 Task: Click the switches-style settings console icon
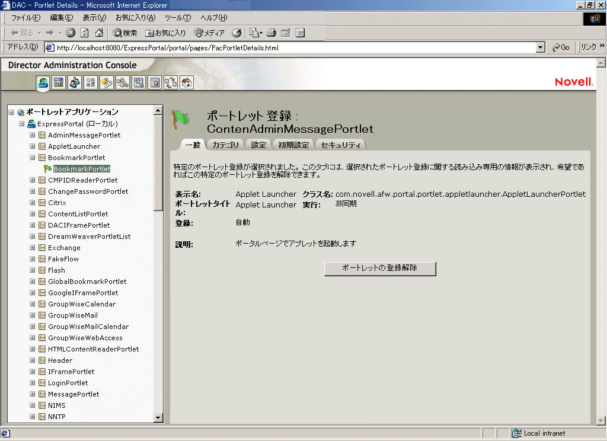coord(91,82)
